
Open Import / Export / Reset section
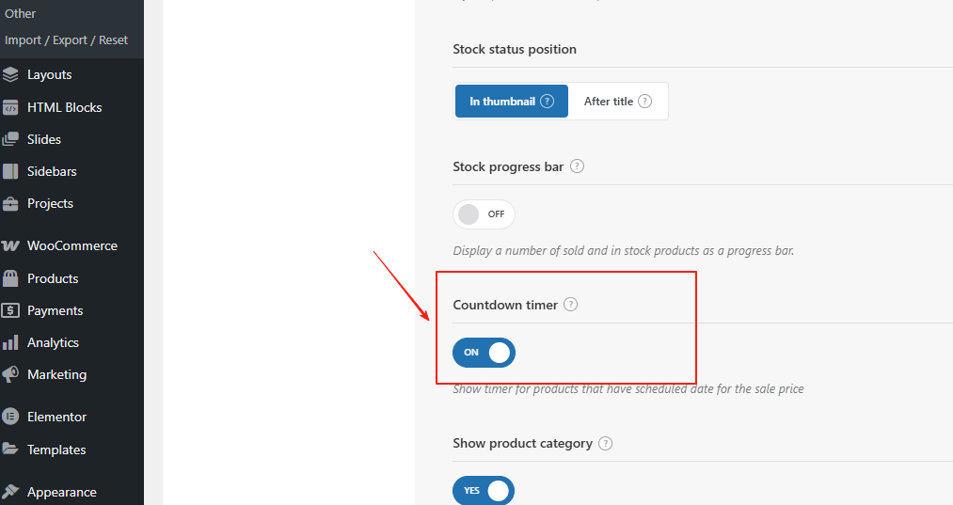click(x=66, y=40)
